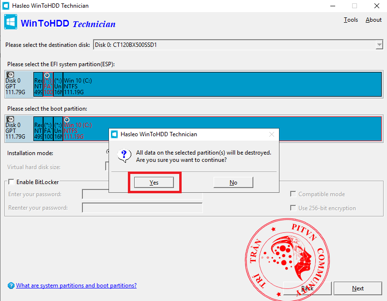
Task: Click Reenter your password field
Action: pos(142,208)
